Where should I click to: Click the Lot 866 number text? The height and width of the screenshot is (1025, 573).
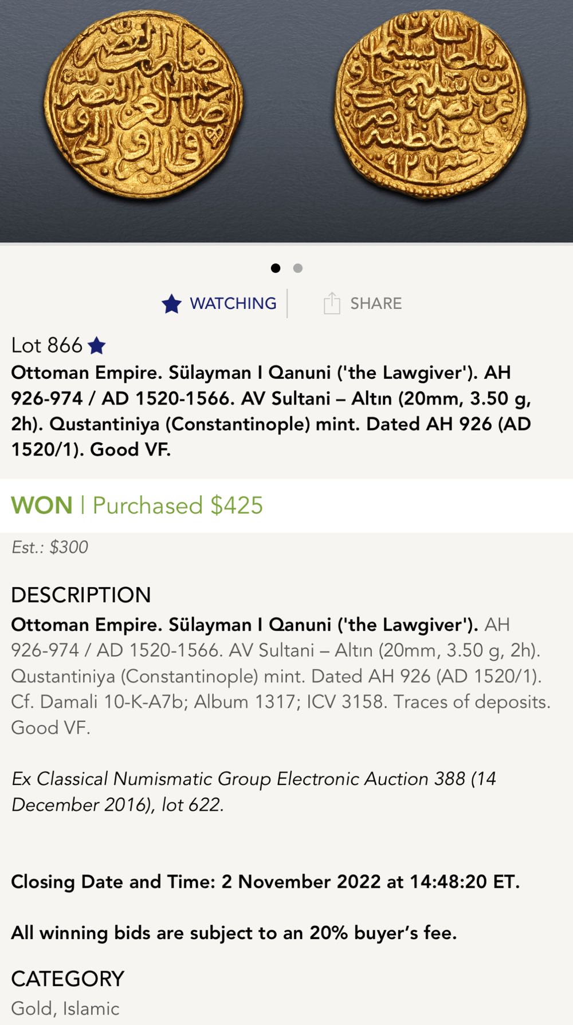[47, 345]
